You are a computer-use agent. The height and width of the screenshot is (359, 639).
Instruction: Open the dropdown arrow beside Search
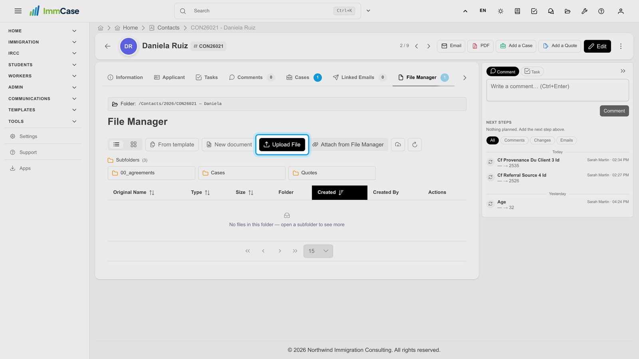click(368, 11)
